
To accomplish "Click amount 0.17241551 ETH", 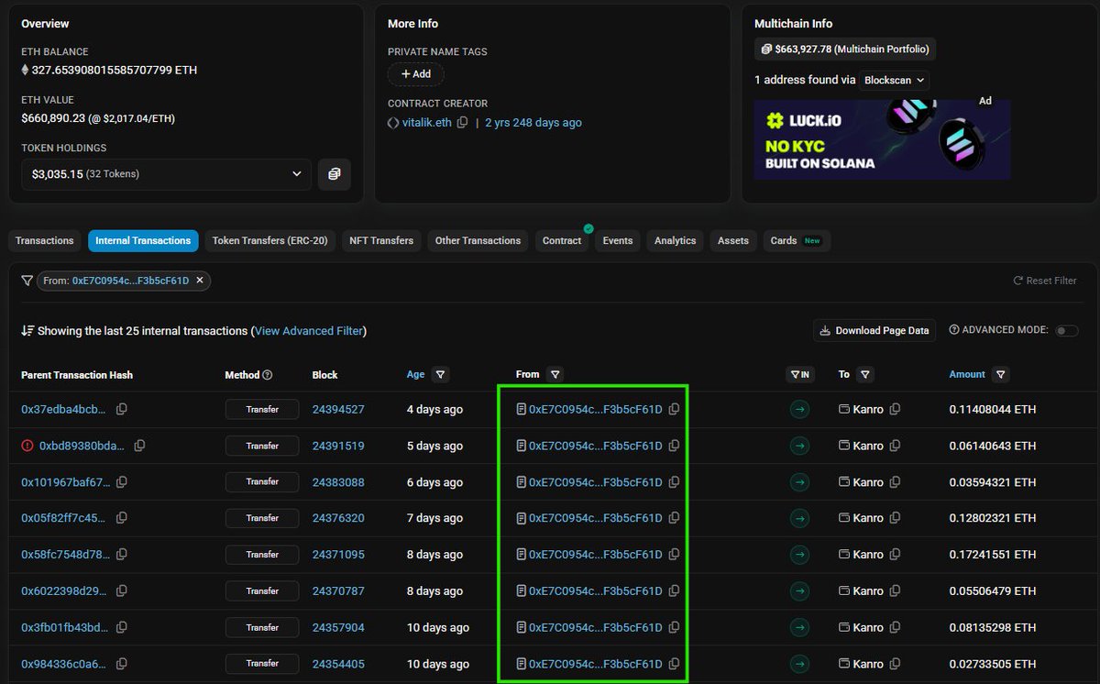I will pyautogui.click(x=993, y=555).
